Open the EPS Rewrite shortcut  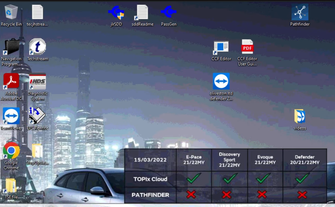tap(37, 116)
